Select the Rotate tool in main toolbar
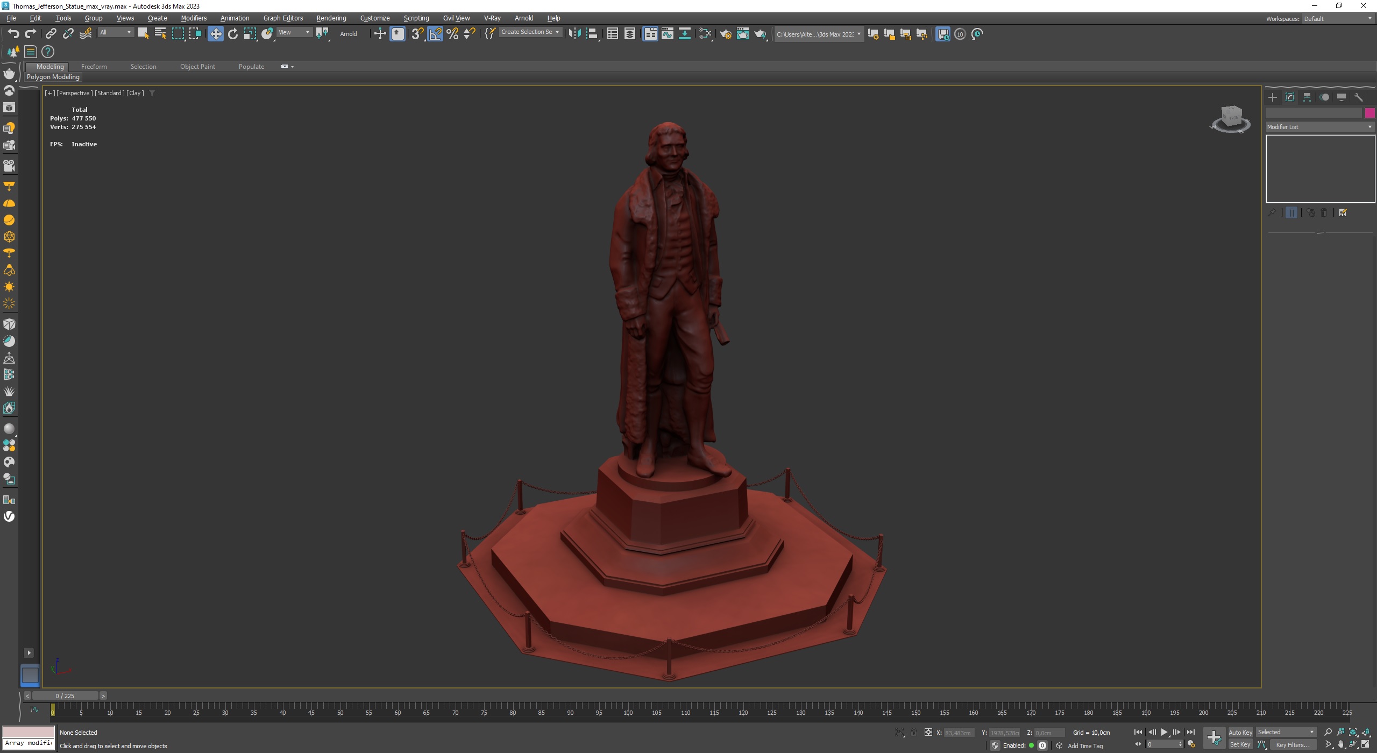This screenshot has height=753, width=1377. 232,34
